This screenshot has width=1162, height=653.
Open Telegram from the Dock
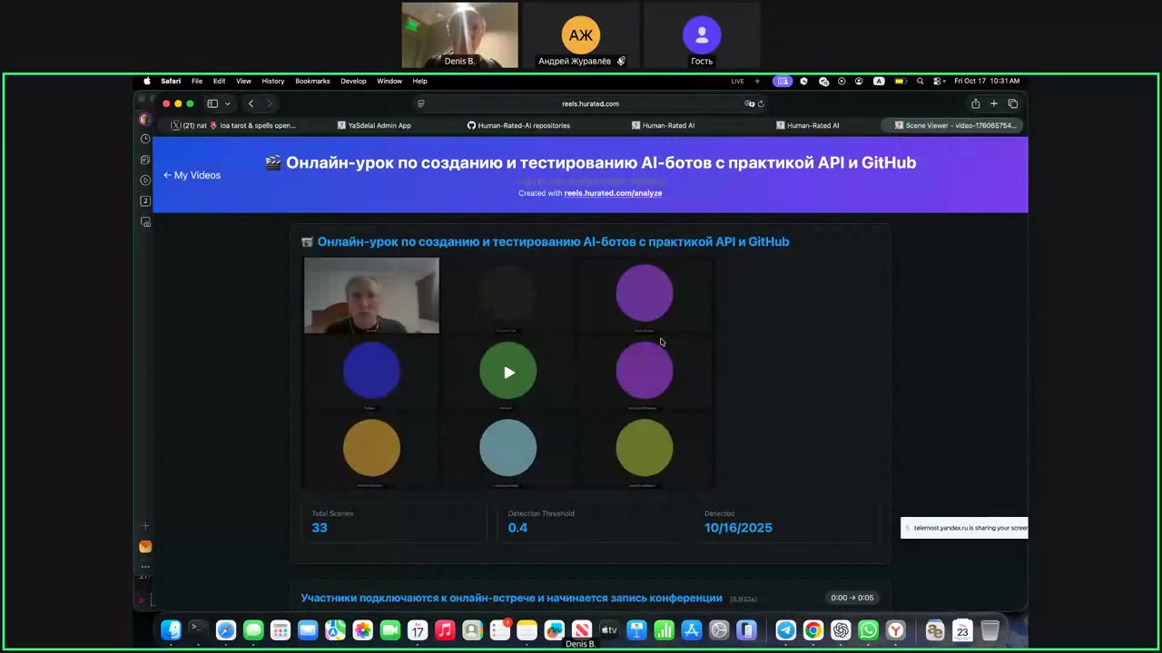pyautogui.click(x=785, y=630)
